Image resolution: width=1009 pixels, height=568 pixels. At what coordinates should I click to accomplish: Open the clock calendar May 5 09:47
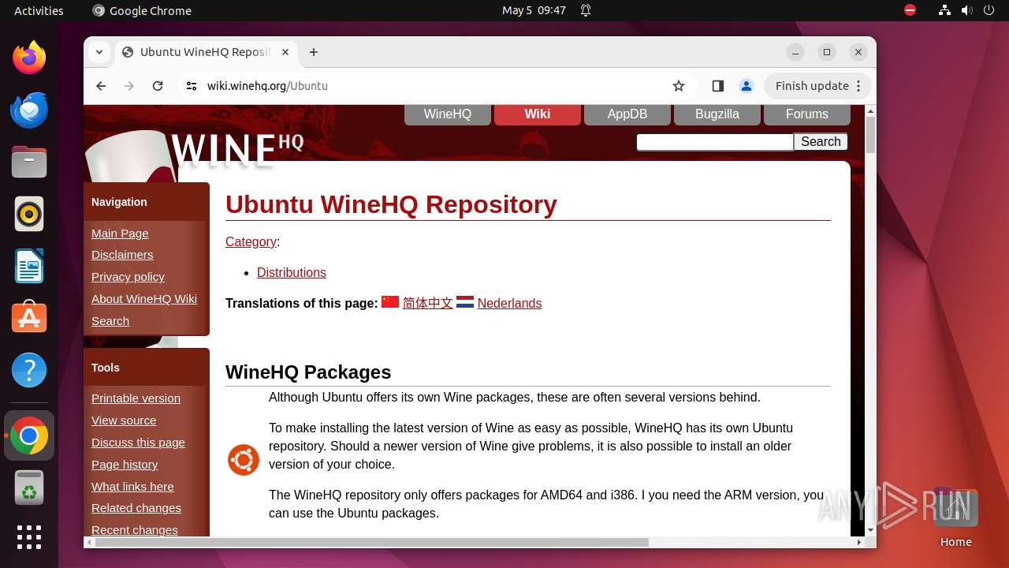(x=534, y=10)
